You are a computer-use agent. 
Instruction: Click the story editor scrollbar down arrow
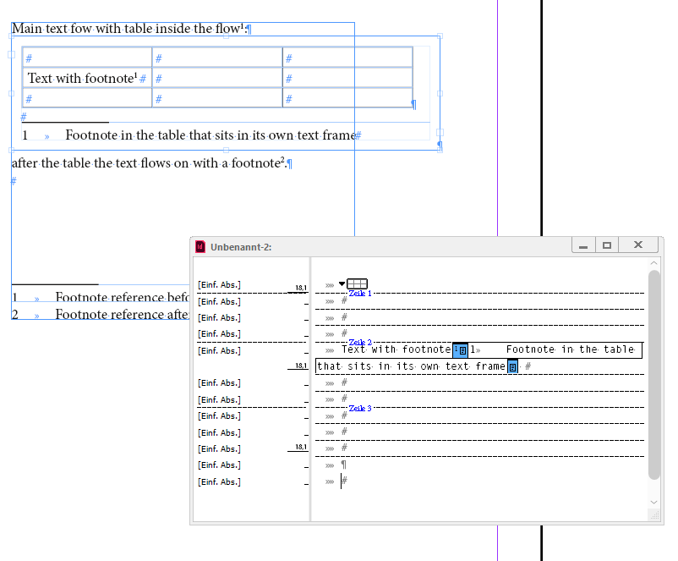point(653,502)
